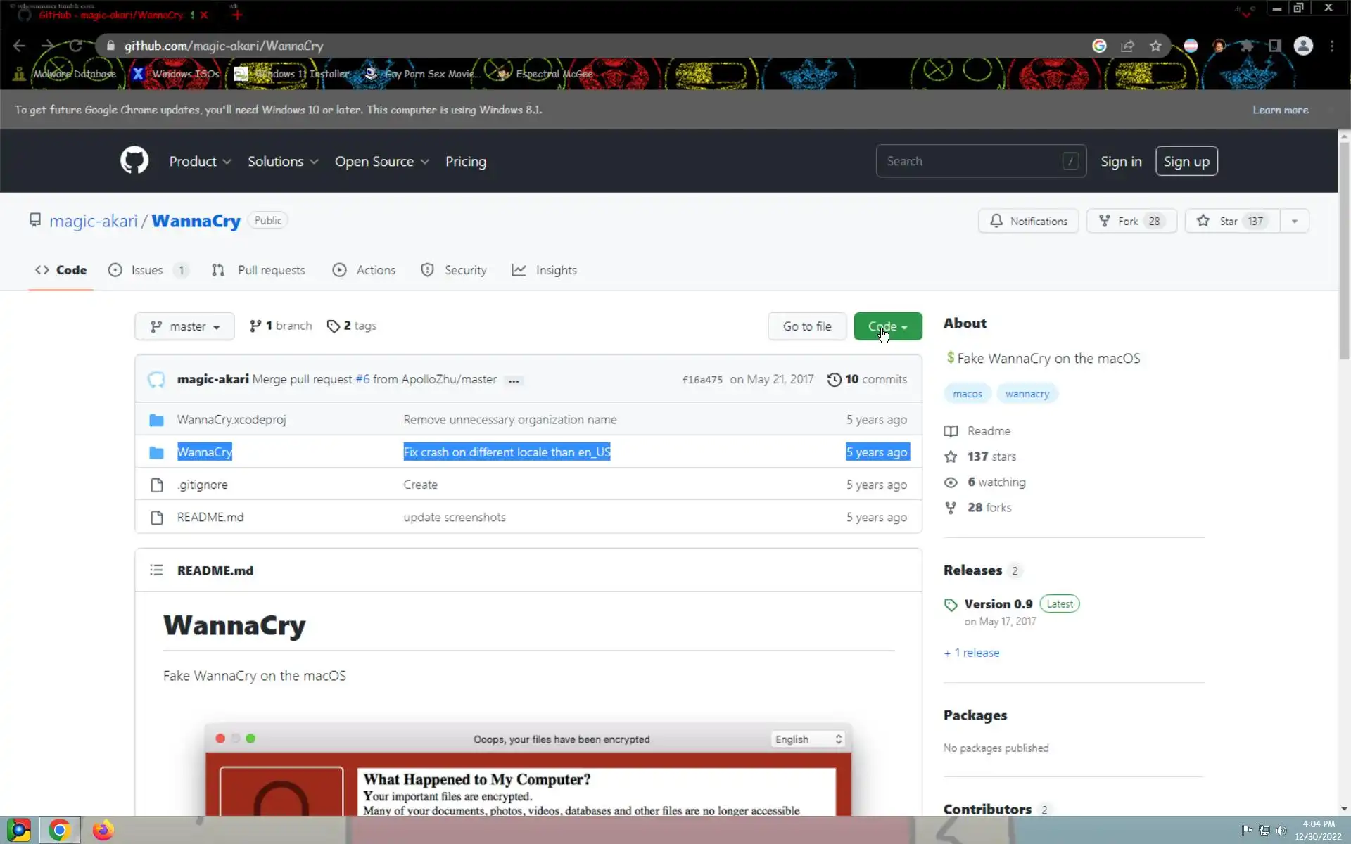Switch to the Issues tab
The image size is (1351, 844).
pos(147,270)
